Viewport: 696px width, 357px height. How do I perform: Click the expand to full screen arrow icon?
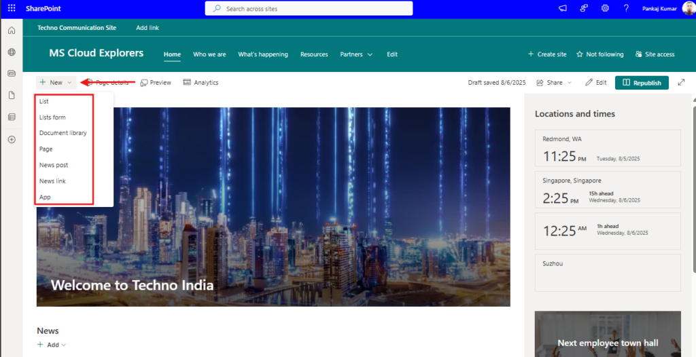coord(681,83)
